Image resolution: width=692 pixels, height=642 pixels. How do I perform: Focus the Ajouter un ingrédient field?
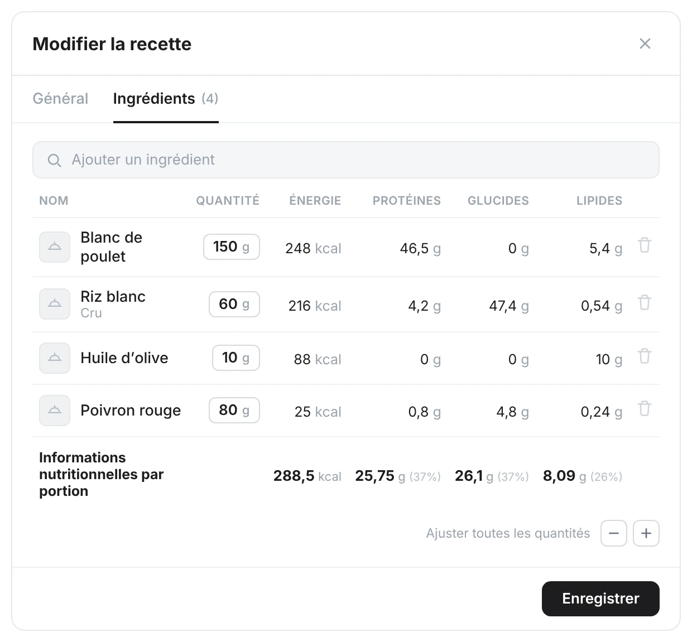346,160
